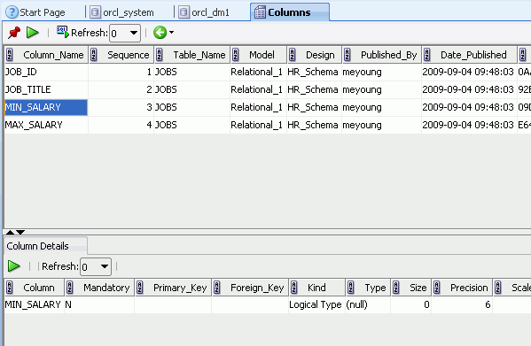The height and width of the screenshot is (346, 531).
Task: Switch to the Start Page tab
Action: click(x=35, y=12)
